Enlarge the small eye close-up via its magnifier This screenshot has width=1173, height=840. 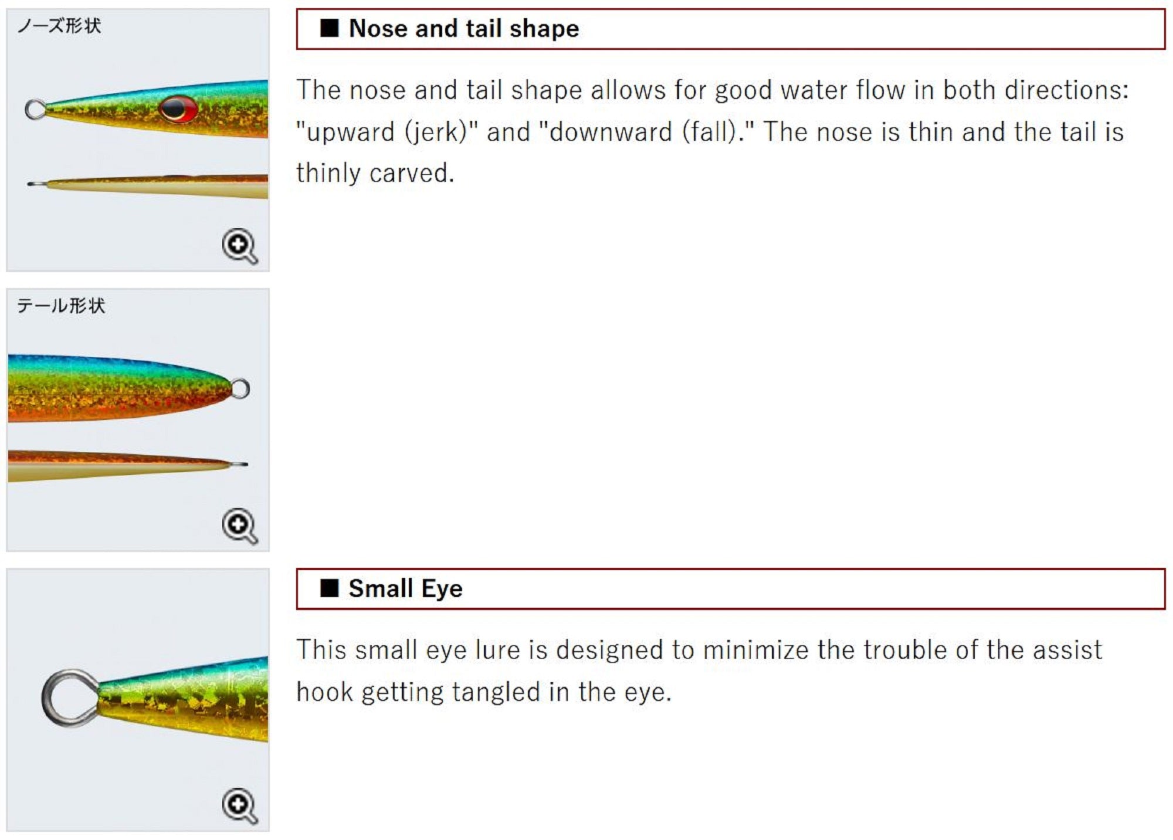coord(239,805)
